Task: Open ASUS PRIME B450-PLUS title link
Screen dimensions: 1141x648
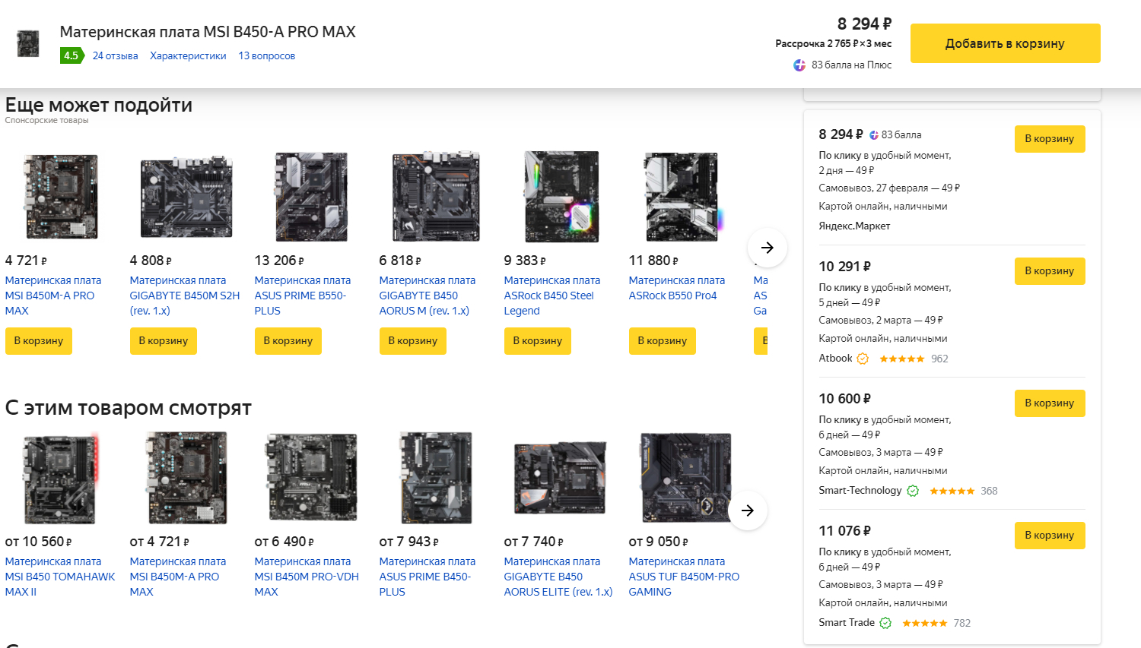Action: pyautogui.click(x=427, y=577)
